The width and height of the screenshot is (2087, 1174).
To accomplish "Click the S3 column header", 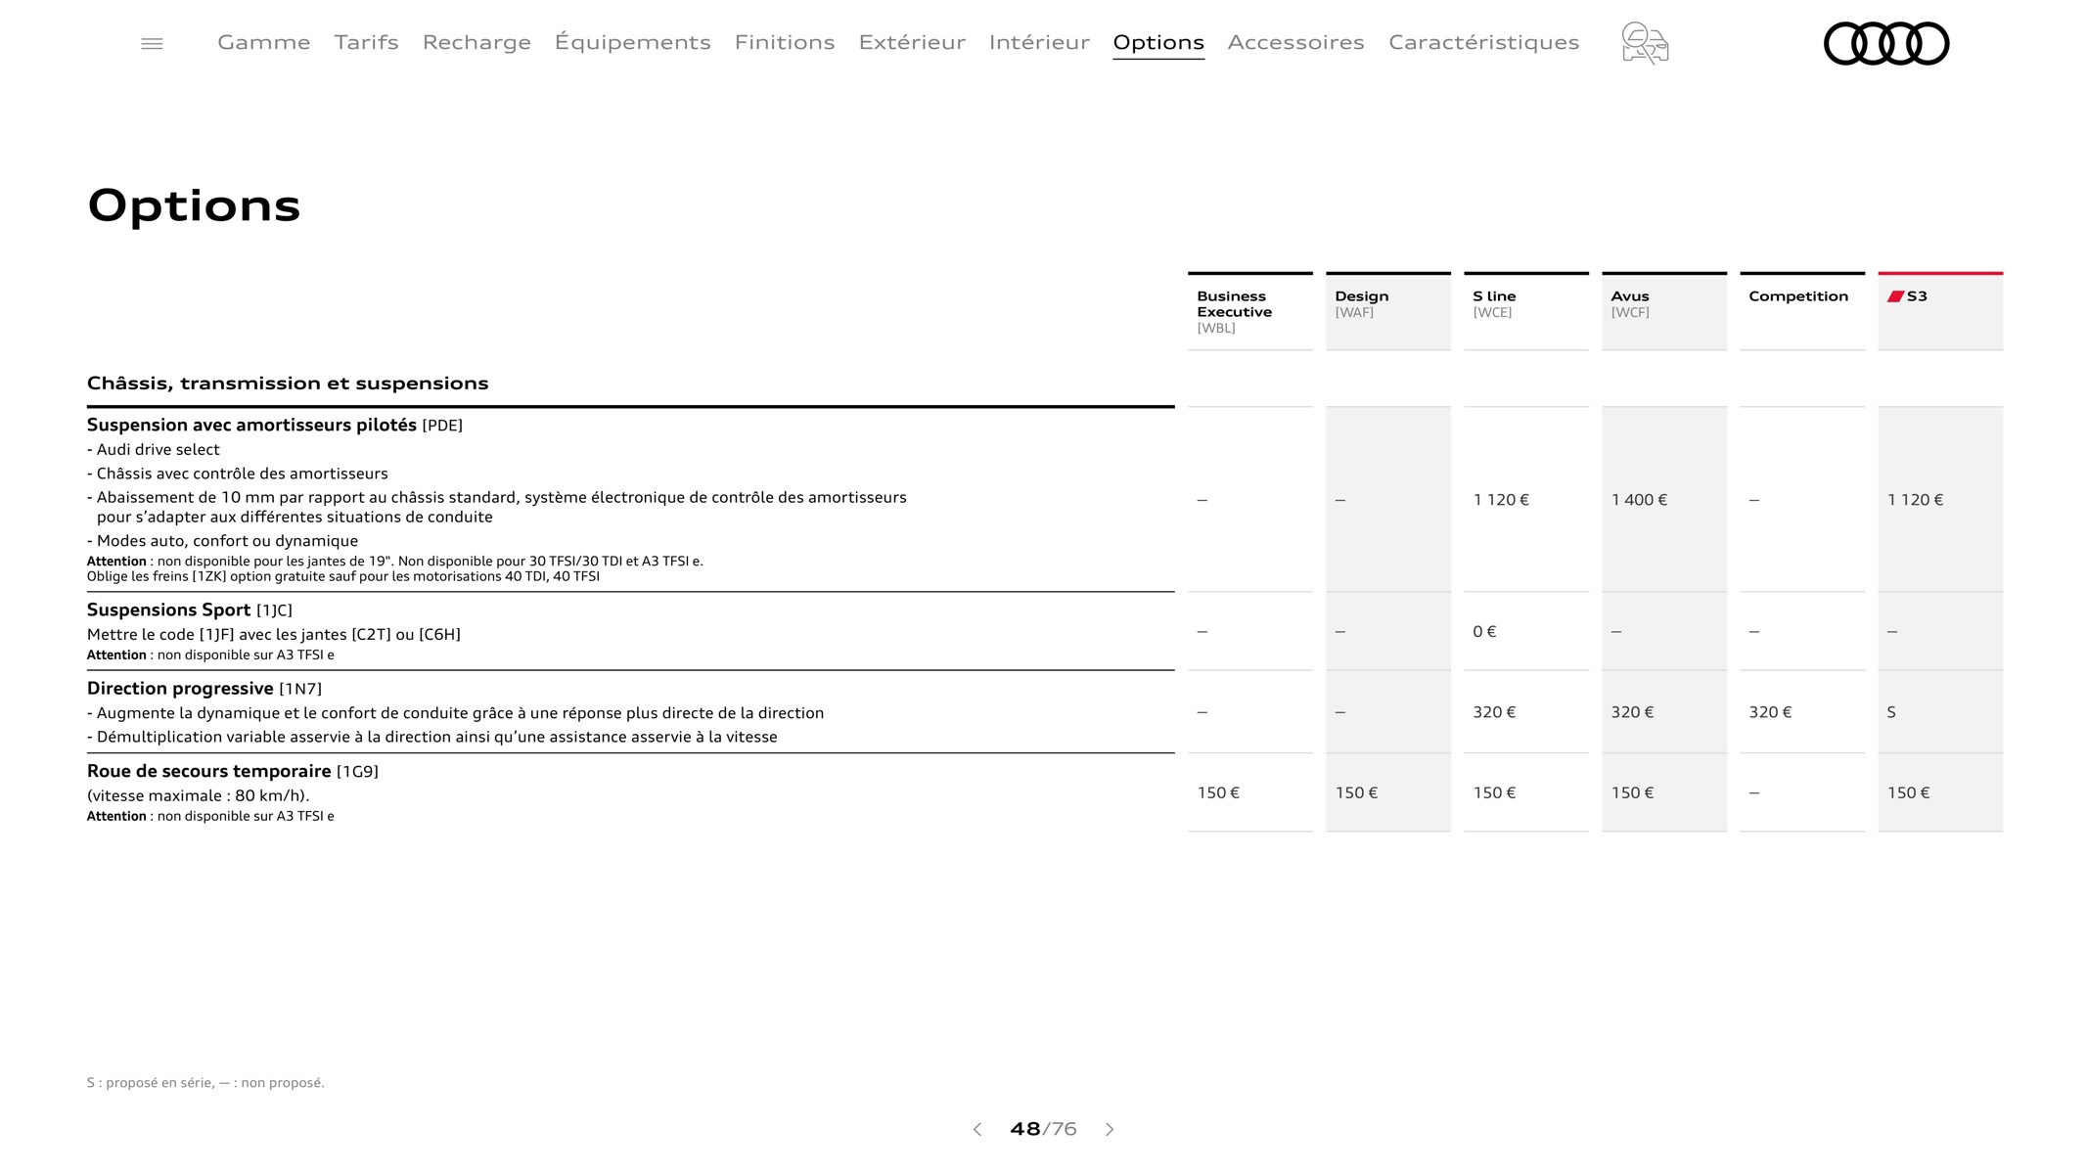I will [x=1940, y=311].
